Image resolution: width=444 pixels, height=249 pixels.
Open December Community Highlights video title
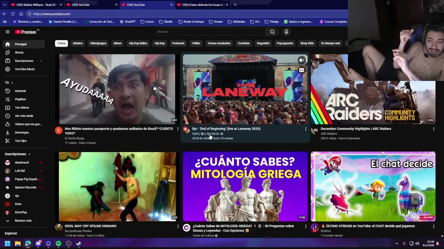coord(356,129)
